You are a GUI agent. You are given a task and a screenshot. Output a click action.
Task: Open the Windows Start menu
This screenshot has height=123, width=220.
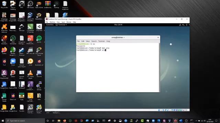coord(3,121)
